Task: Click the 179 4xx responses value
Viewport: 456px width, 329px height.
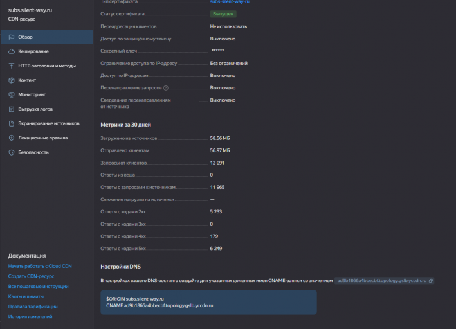Action: pos(214,236)
